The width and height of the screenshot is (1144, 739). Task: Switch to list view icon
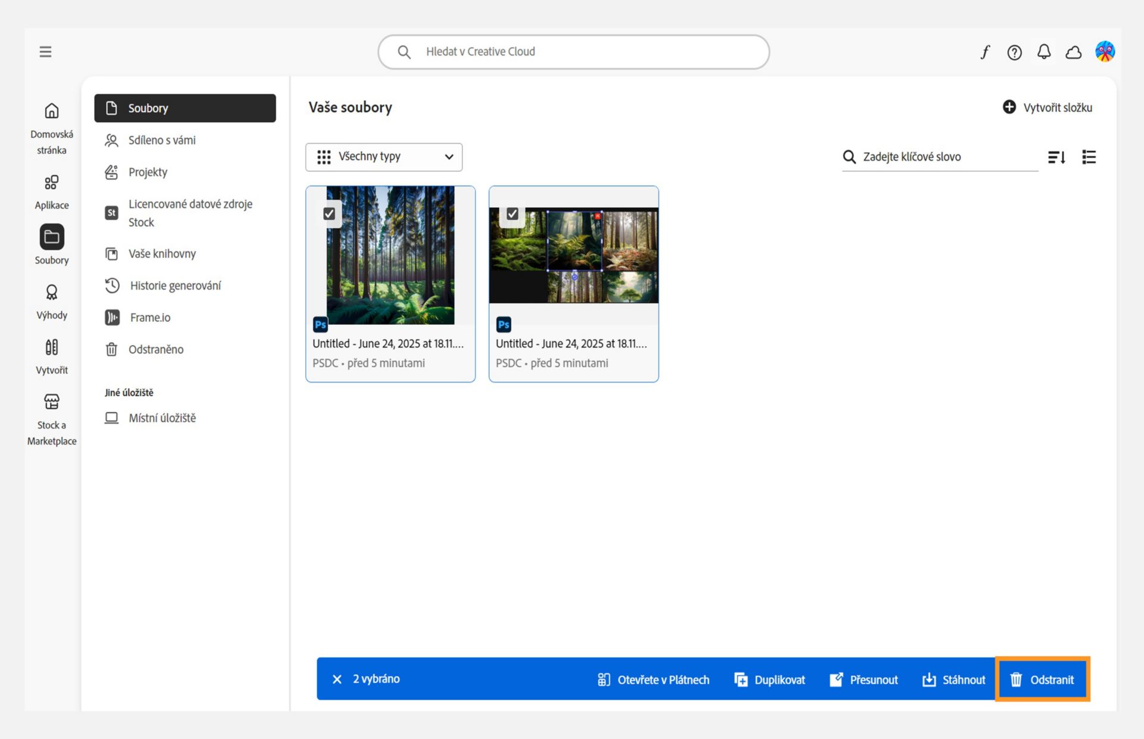1089,157
